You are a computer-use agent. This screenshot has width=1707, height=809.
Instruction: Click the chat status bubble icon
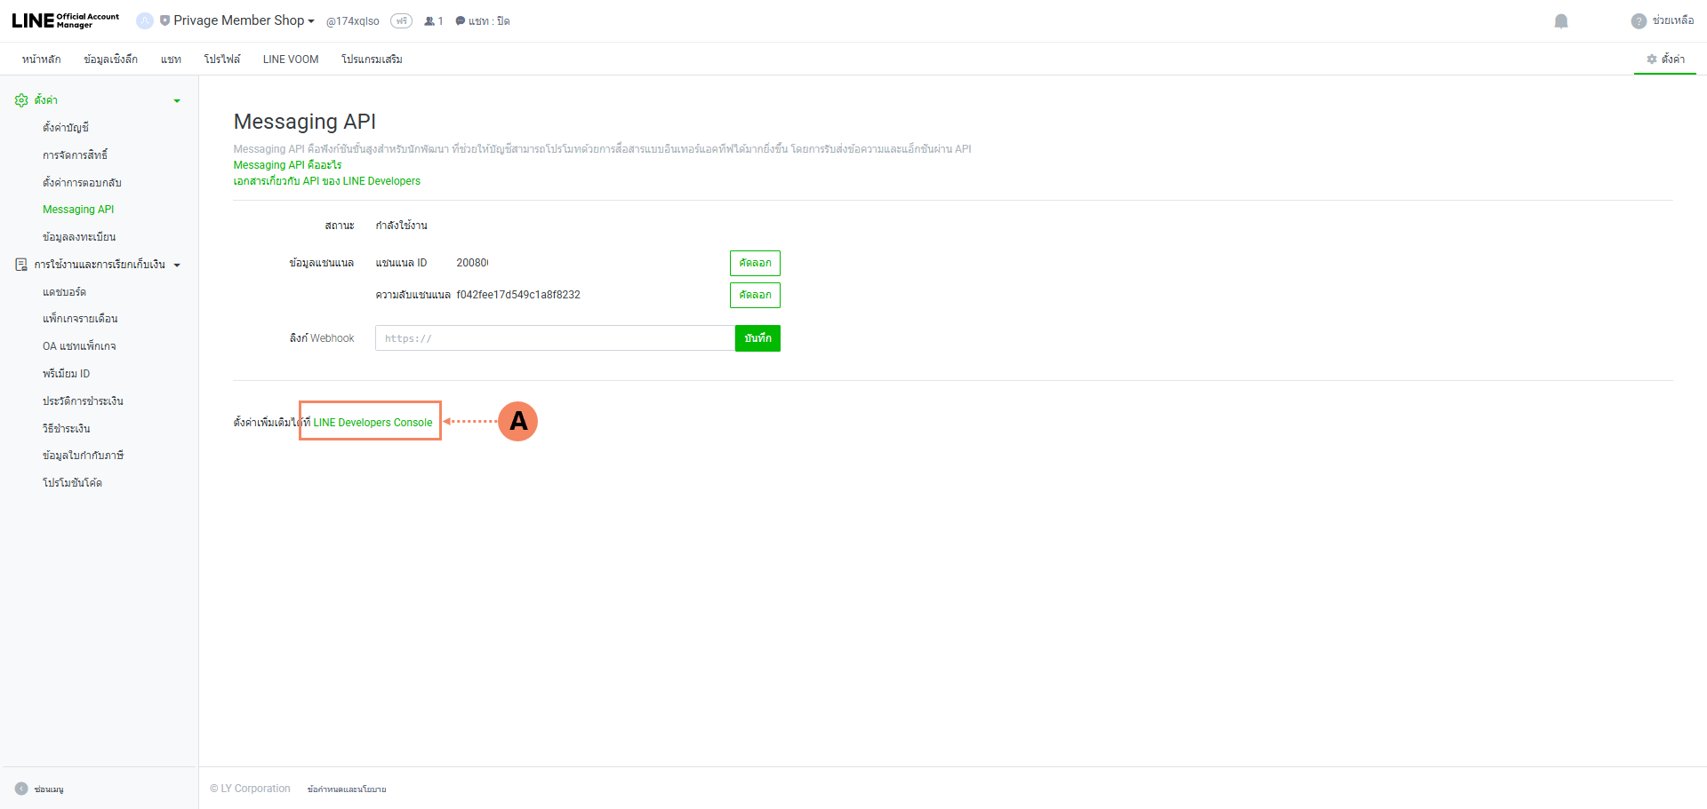pyautogui.click(x=460, y=21)
